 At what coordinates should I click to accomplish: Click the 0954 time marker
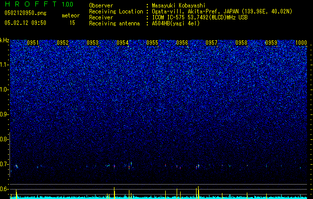(x=122, y=43)
